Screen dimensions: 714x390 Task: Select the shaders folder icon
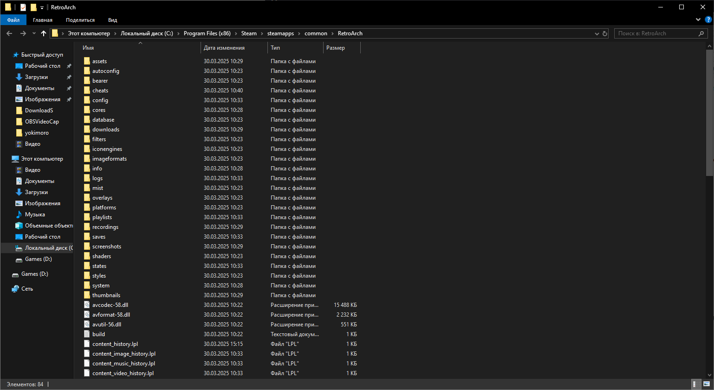(87, 256)
